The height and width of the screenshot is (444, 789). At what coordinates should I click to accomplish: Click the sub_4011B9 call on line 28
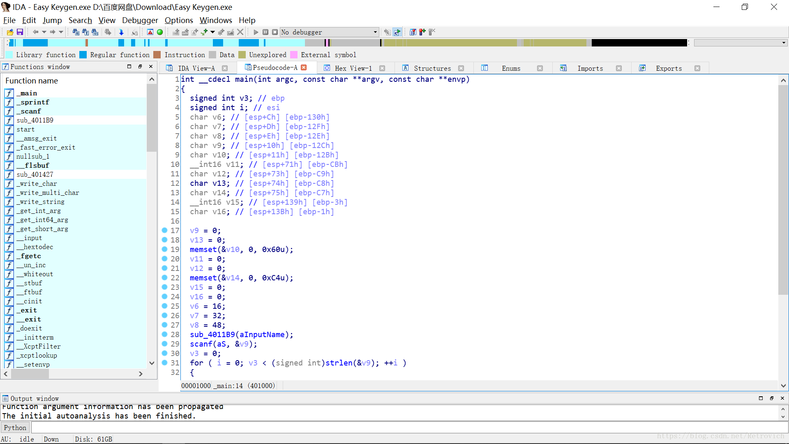212,335
